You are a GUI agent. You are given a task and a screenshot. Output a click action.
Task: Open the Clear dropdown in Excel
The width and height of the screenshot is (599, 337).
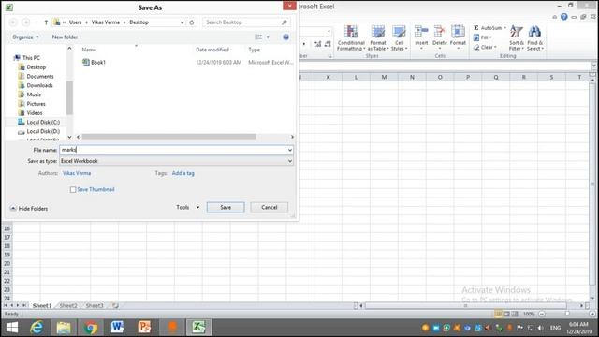[485, 47]
